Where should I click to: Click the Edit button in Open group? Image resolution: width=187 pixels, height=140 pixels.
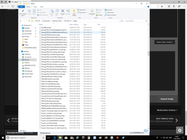click(x=98, y=12)
